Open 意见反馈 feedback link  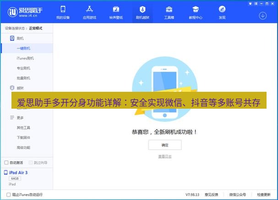point(211,195)
